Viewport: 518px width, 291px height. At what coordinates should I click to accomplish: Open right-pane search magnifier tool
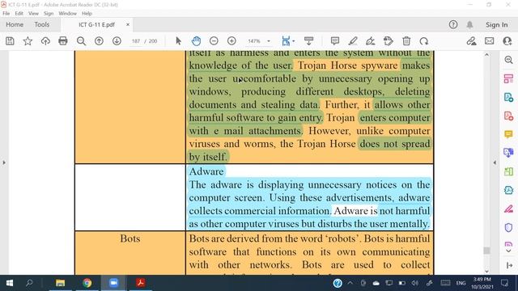[x=508, y=60]
